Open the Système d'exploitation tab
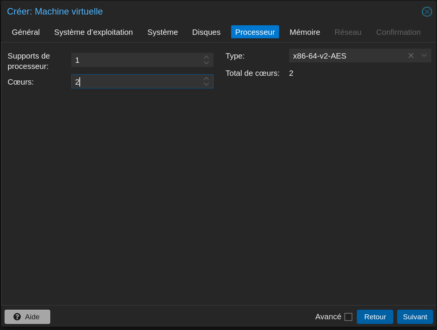This screenshot has width=437, height=330. 94,32
